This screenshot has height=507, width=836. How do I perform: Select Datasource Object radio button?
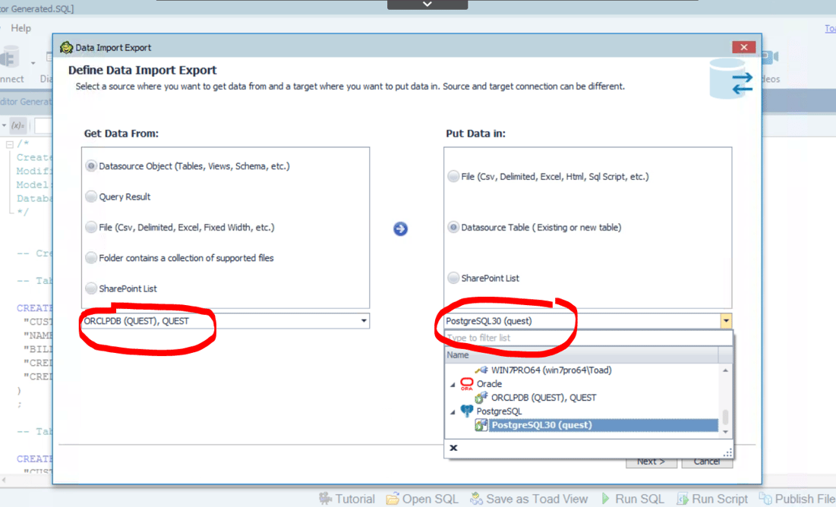click(91, 166)
